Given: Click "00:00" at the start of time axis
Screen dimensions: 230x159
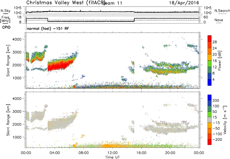Looking at the screenshot, I should coord(26,153).
